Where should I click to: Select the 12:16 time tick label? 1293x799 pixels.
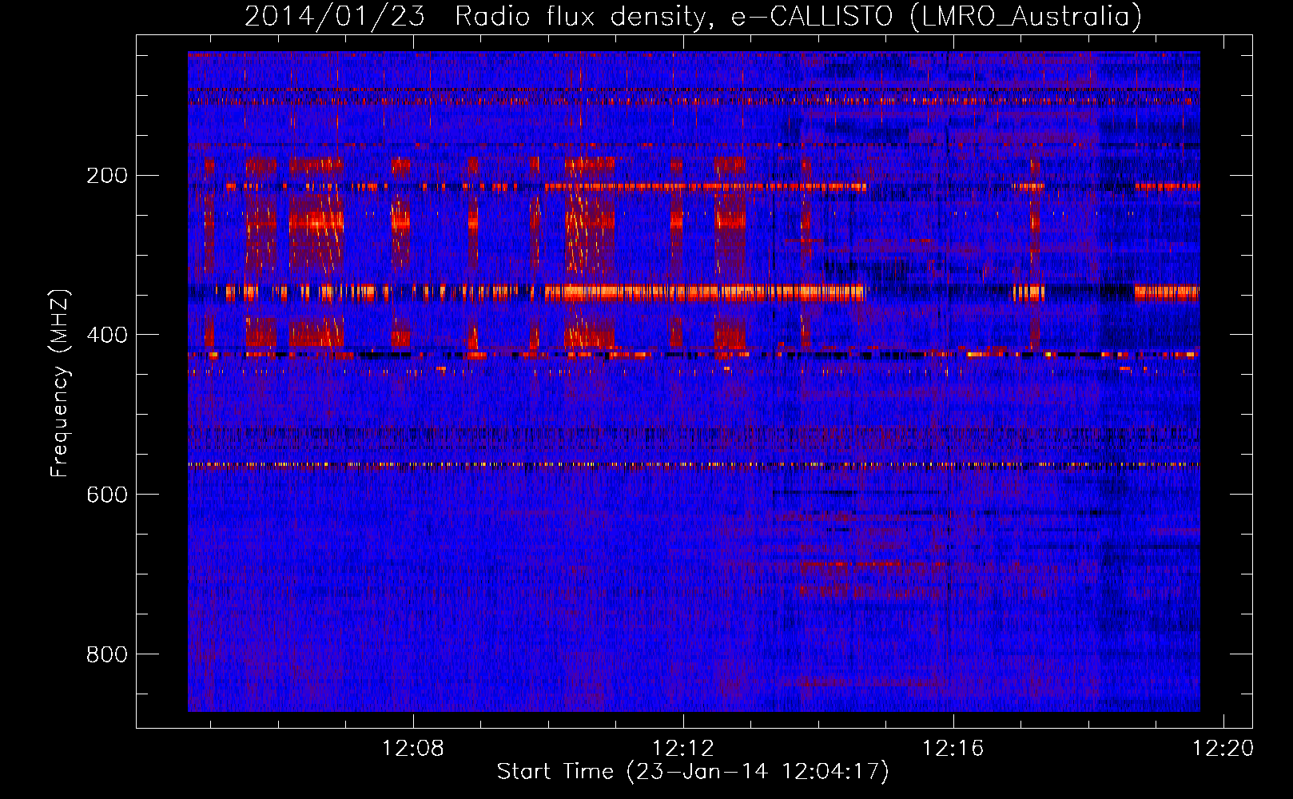pyautogui.click(x=953, y=749)
